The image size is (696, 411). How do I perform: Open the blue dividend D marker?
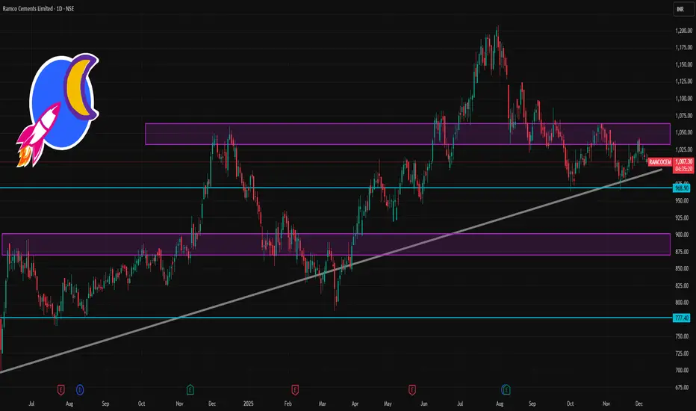80,390
